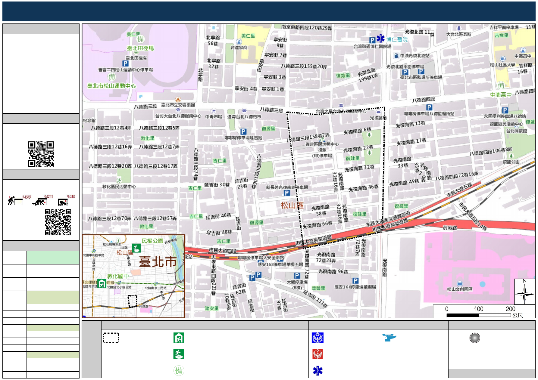The height and width of the screenshot is (380, 538).
Task: Click the parking icon at 嘟嘟房停車場八德監理所站
Action: coord(430,107)
